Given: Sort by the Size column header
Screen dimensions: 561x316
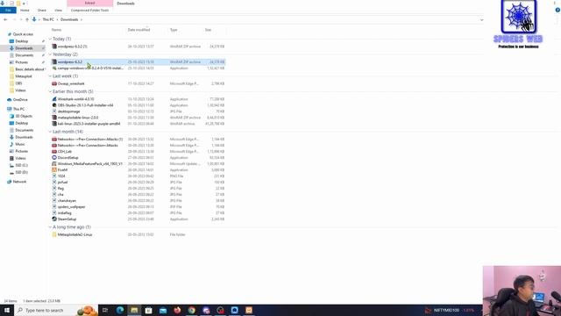Looking at the screenshot, I should click(208, 30).
